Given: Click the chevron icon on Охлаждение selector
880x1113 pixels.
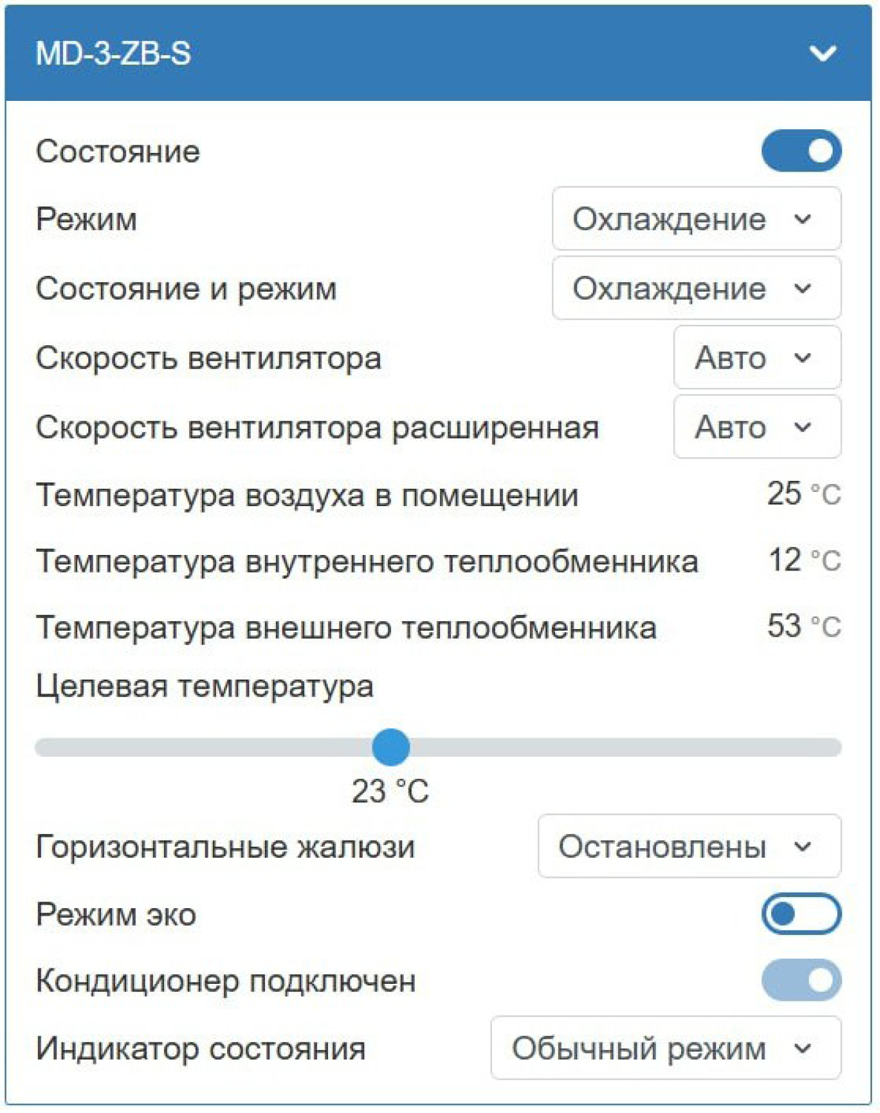Looking at the screenshot, I should [x=804, y=218].
